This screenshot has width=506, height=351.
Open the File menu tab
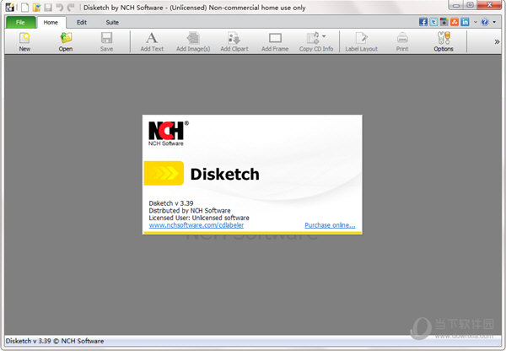19,22
